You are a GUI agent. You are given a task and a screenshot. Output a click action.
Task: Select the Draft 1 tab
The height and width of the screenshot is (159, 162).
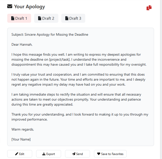pyautogui.click(x=19, y=18)
